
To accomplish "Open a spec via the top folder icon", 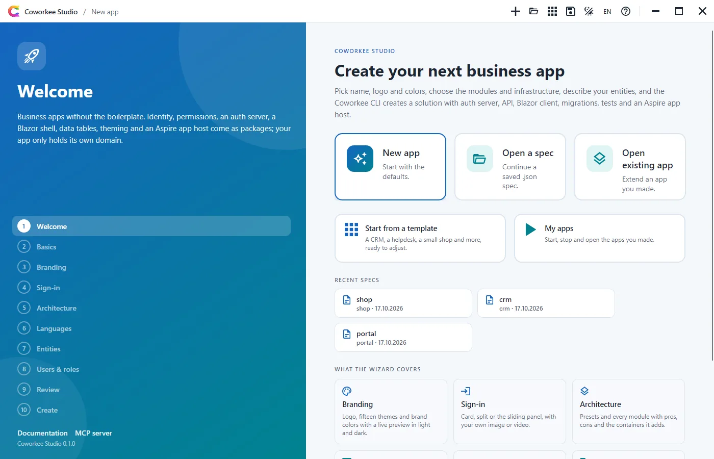I will 534,11.
